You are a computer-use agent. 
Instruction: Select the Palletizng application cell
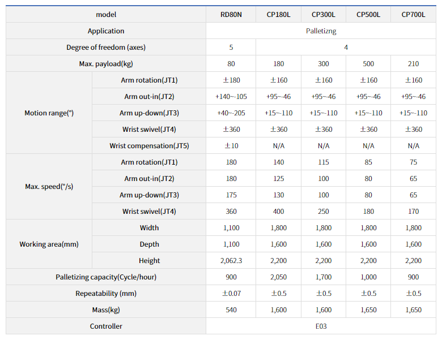point(321,31)
